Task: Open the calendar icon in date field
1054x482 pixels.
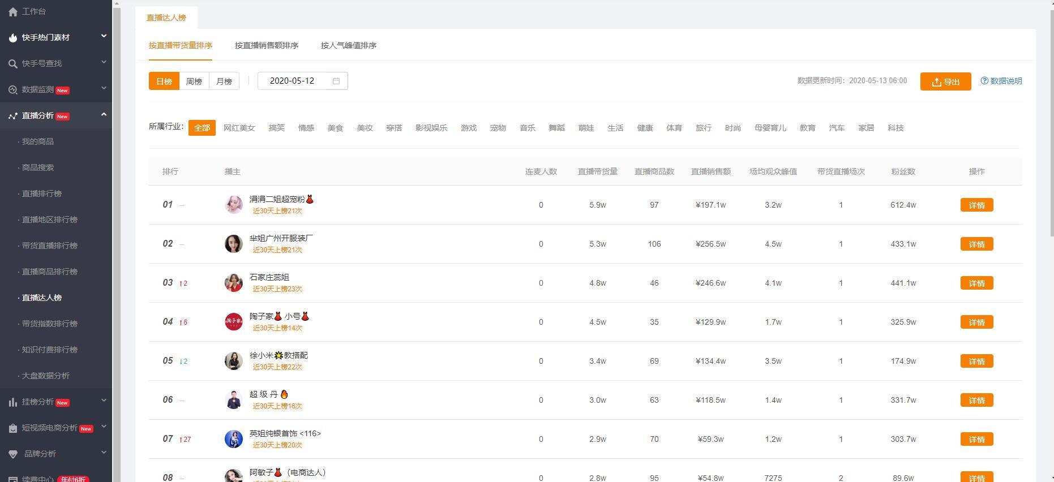Action: [x=336, y=81]
